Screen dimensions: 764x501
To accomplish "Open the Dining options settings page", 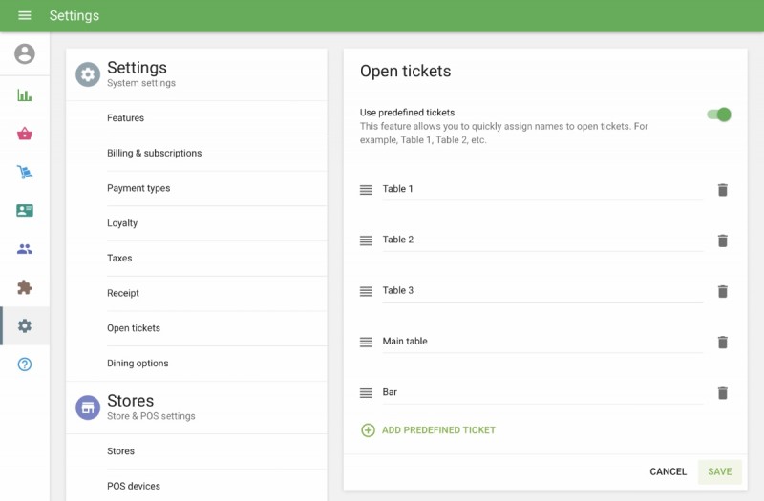I will click(x=138, y=364).
